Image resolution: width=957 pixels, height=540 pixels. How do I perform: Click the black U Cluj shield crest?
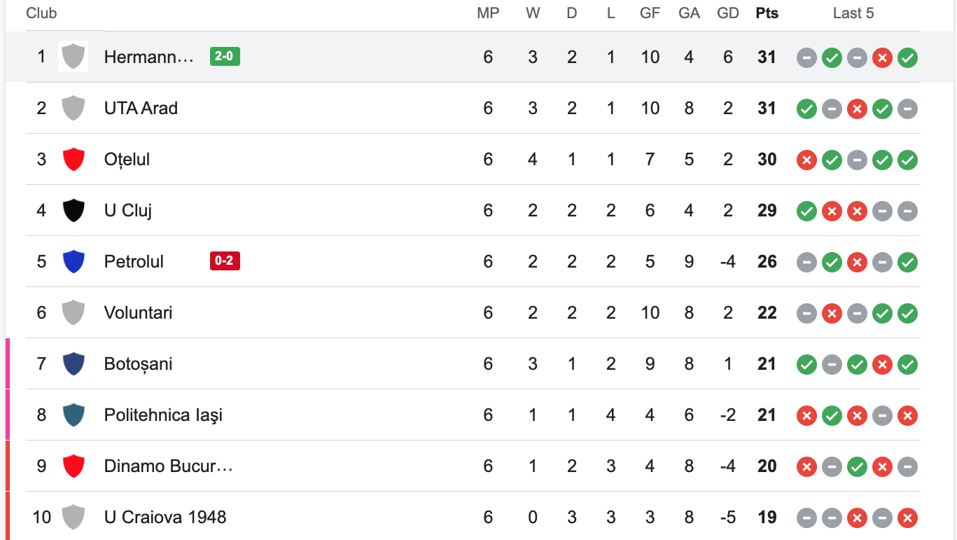tap(74, 210)
